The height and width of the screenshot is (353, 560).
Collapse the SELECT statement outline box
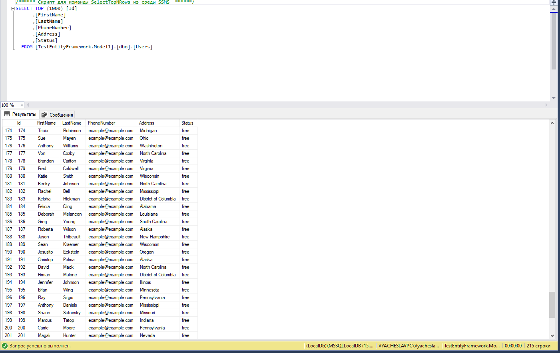(x=13, y=8)
